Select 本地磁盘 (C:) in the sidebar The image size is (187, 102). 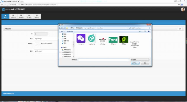click(66, 50)
